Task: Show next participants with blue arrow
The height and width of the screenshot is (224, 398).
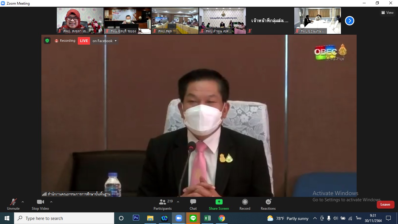Action: pos(350,21)
